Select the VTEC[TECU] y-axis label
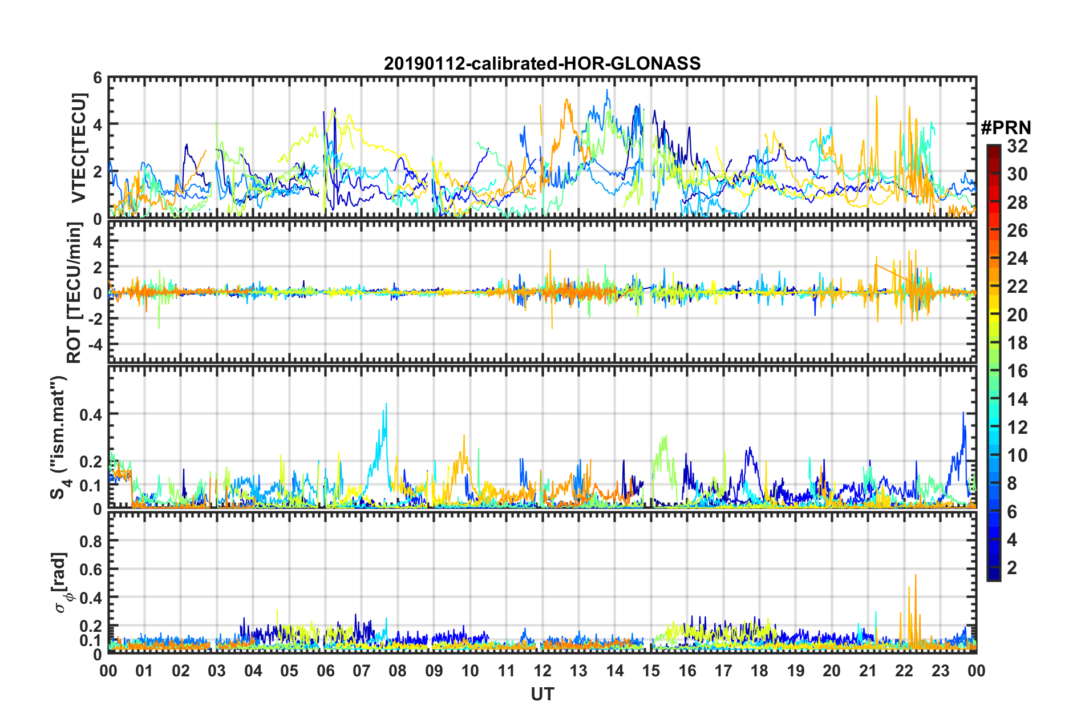This screenshot has width=1085, height=726. 78,148
